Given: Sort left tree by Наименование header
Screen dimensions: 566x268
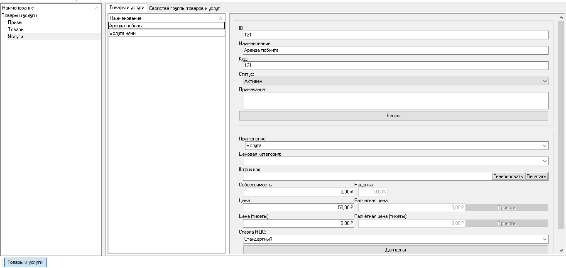Looking at the screenshot, I should pyautogui.click(x=51, y=8).
